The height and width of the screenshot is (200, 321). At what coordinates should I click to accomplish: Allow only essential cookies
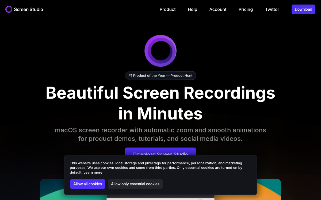[x=135, y=184]
